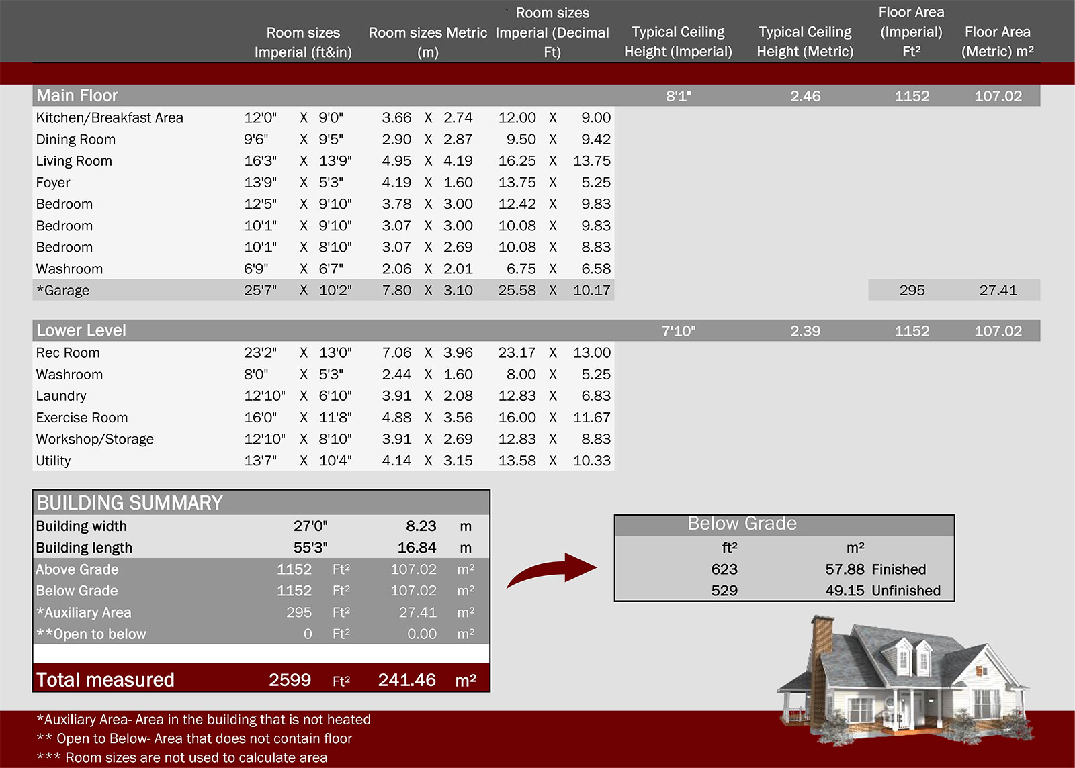Viewport: 1075px width, 768px height.
Task: Click the 57.88 Finished area value
Action: pyautogui.click(x=845, y=569)
